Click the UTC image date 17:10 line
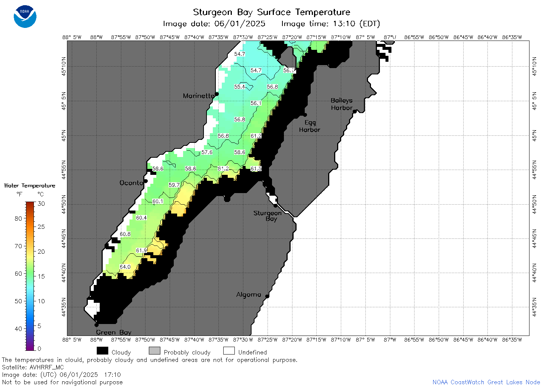The width and height of the screenshot is (544, 388). tap(61, 375)
